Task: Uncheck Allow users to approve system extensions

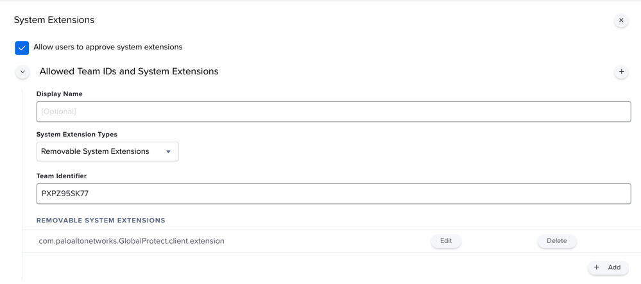Action: pos(22,48)
